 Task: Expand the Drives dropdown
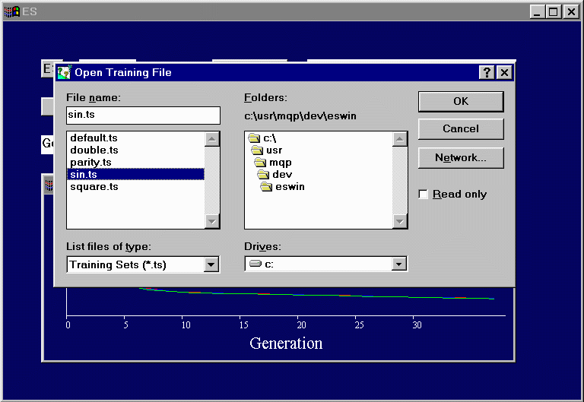(399, 264)
